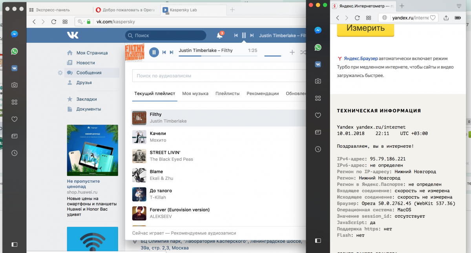The image size is (471, 253).
Task: Open Messenger in left Opera window sidebar
Action: coord(14,34)
